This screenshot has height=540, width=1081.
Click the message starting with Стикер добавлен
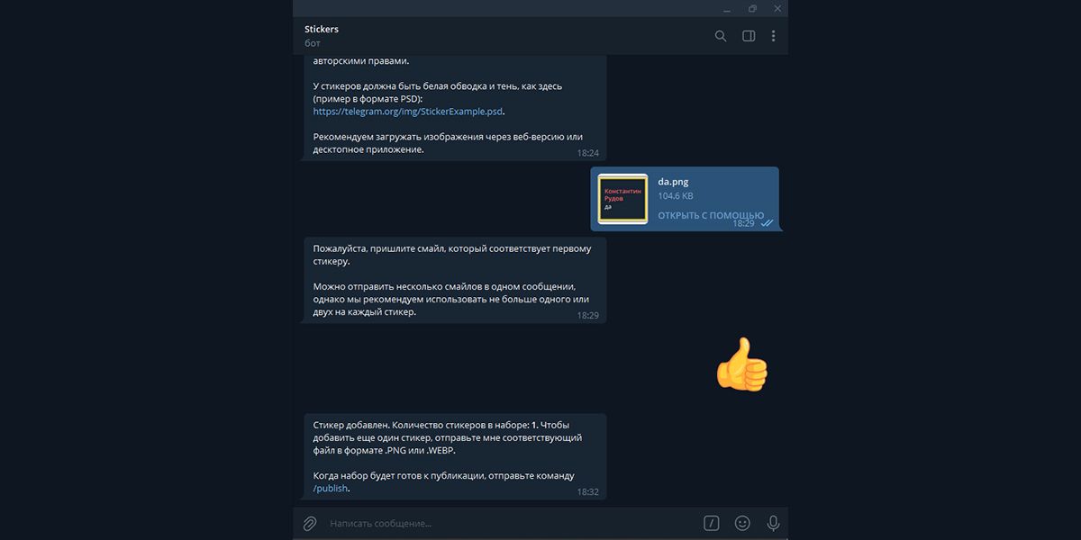point(454,456)
